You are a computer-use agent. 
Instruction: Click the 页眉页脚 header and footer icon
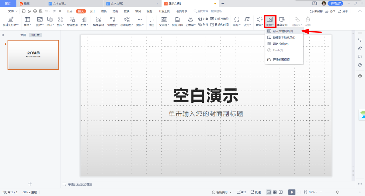177,21
